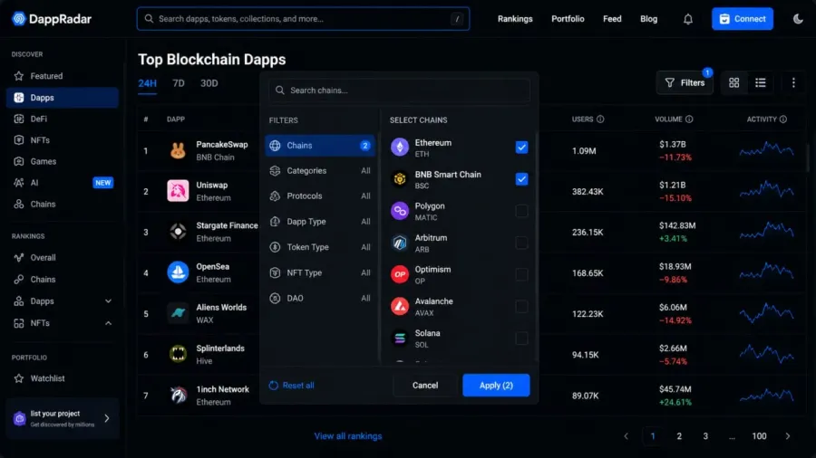The height and width of the screenshot is (458, 816).
Task: Open Watchlist in the sidebar
Action: 63,378
